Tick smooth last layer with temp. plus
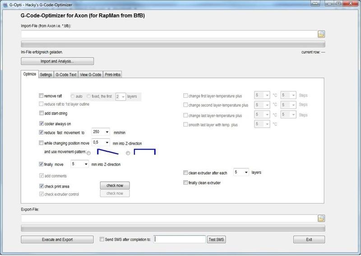 tap(185, 124)
